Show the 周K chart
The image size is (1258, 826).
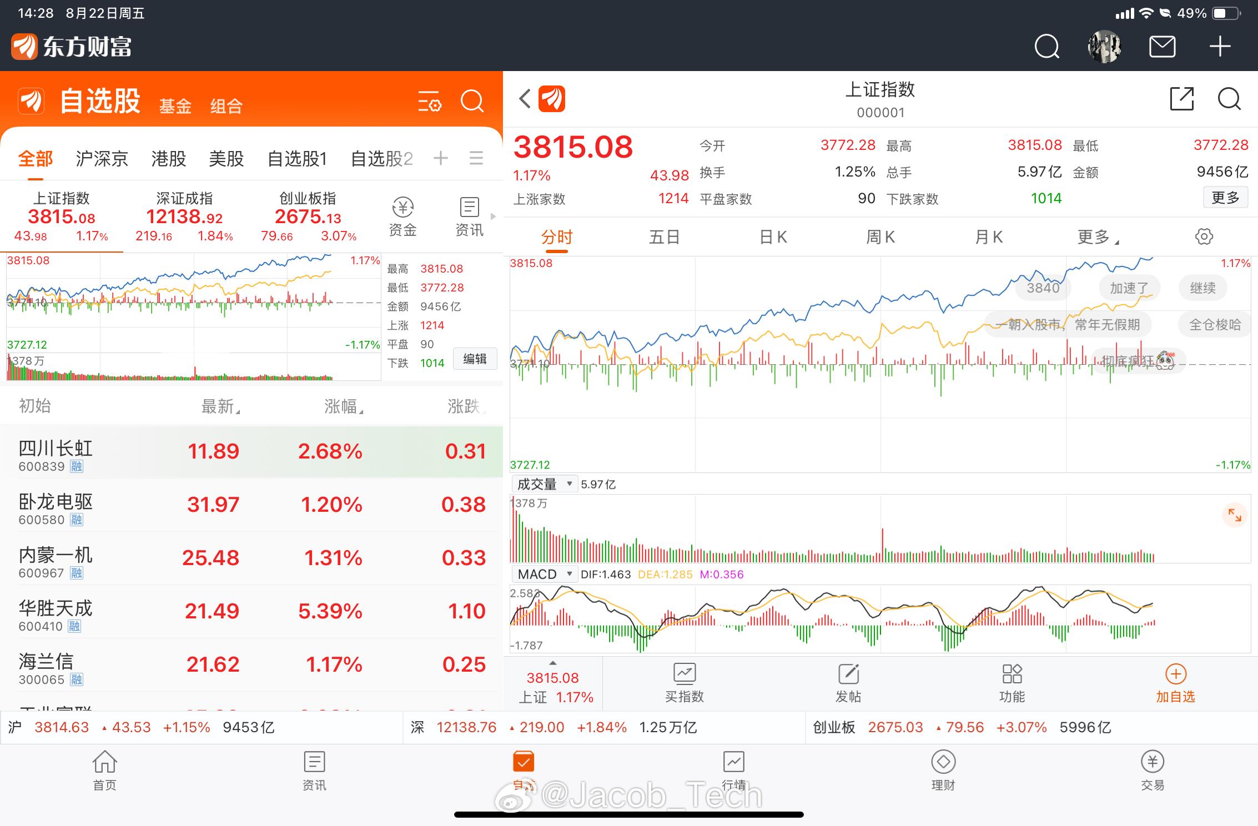pyautogui.click(x=880, y=238)
